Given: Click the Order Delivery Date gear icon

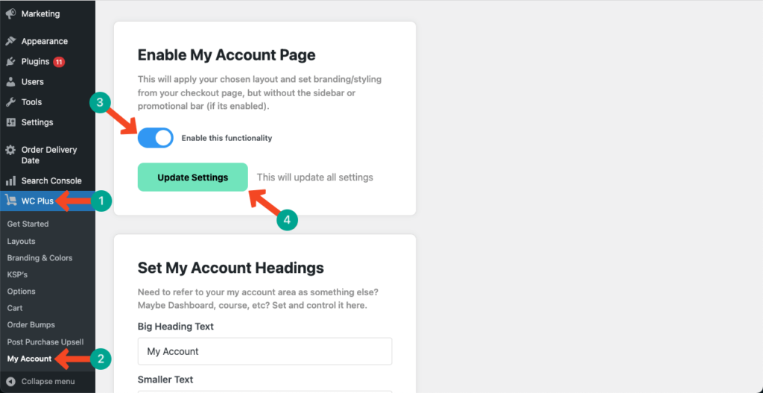Looking at the screenshot, I should coord(10,150).
